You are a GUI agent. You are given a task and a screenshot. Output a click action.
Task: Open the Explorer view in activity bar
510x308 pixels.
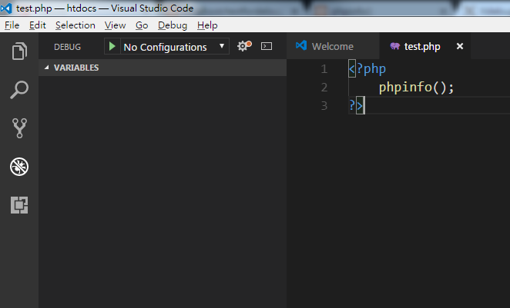point(19,51)
